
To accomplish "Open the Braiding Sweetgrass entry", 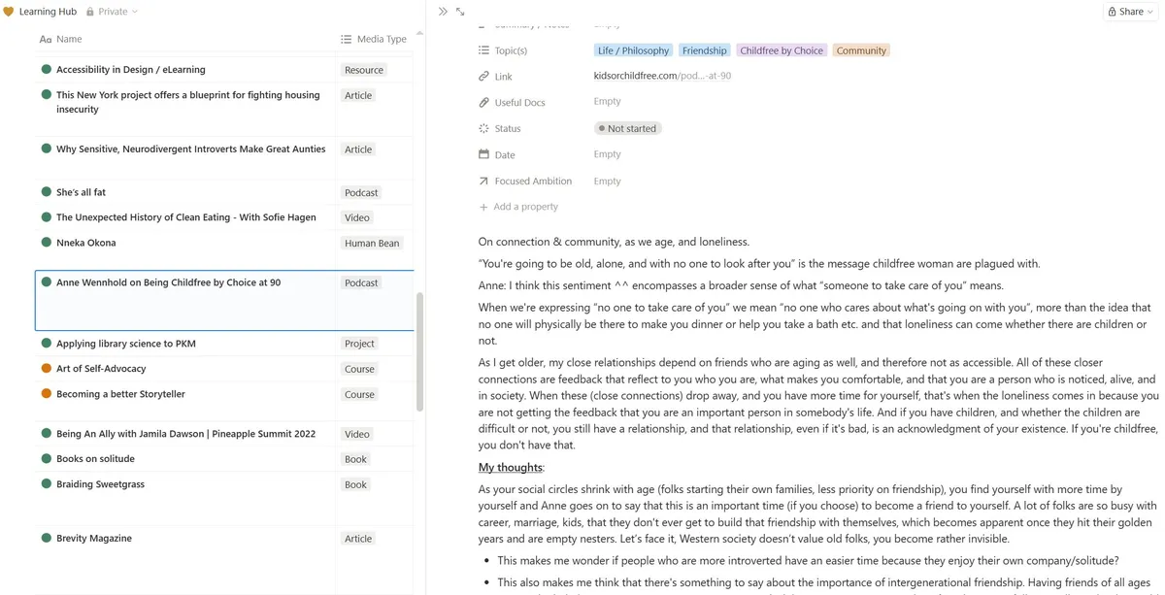I will [x=100, y=484].
